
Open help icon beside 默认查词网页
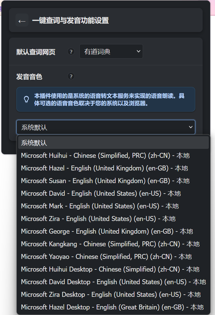click(71, 52)
